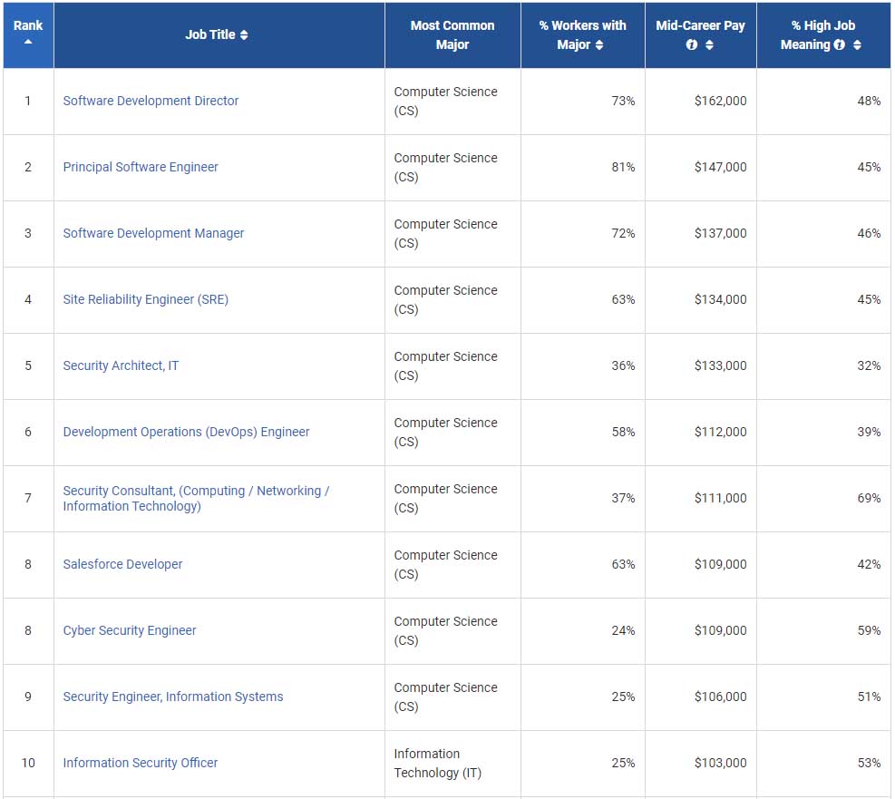895x799 pixels.
Task: Click the 53% high job meaning cell
Action: (x=823, y=763)
